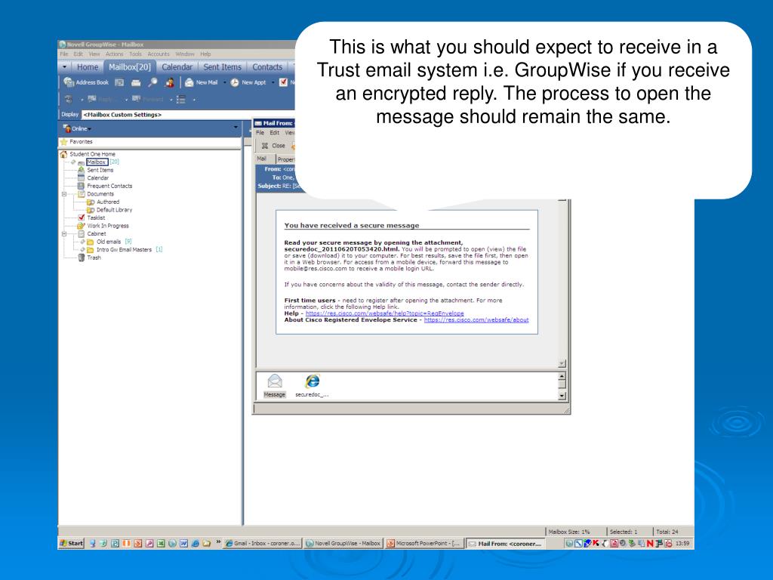Screen dimensions: 773x580
Task: Open the Accounts menu
Action: [159, 54]
